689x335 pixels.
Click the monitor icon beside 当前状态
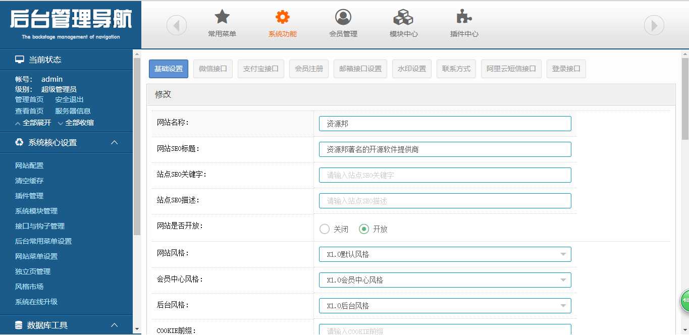click(x=20, y=60)
